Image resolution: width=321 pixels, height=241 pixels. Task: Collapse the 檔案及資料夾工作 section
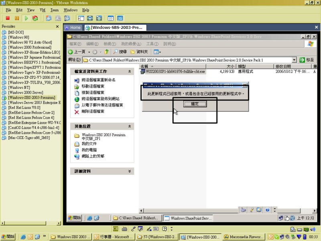coord(129,71)
